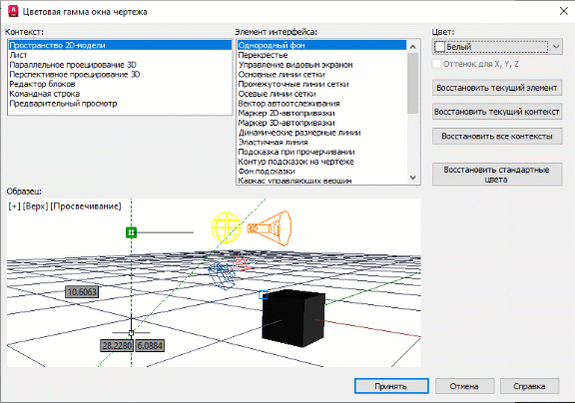The image size is (575, 403).
Task: Click the 'Принять' button
Action: click(x=391, y=386)
